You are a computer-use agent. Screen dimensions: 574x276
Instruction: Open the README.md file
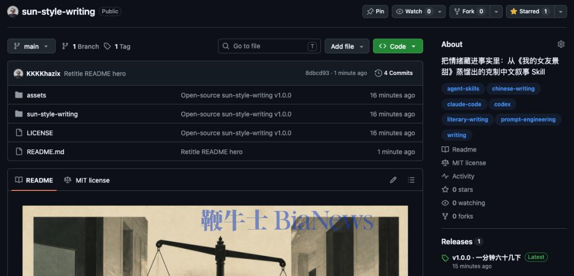(45, 152)
